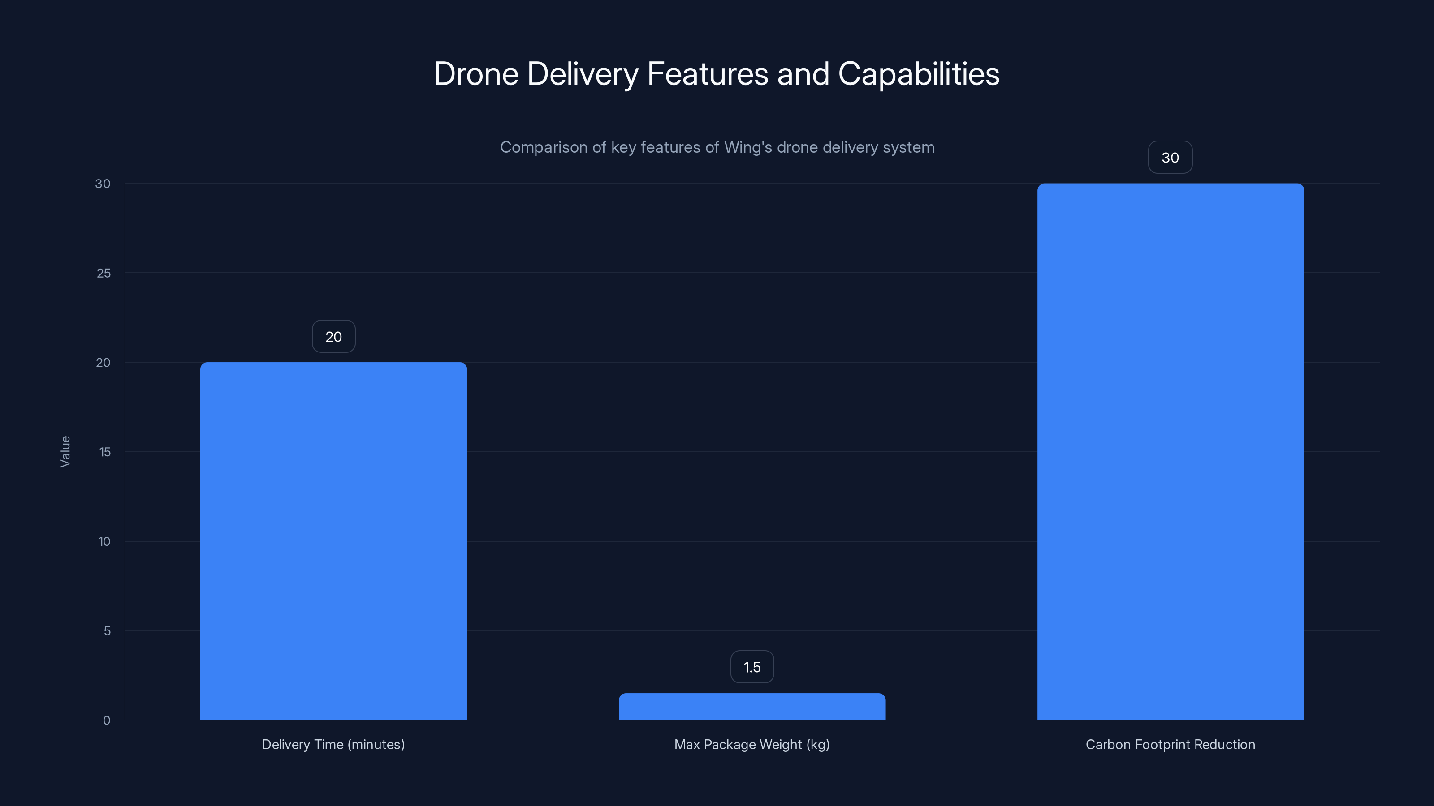Screen dimensions: 1434x806
Task: Click the 30 tick on the y-axis
Action: (103, 184)
